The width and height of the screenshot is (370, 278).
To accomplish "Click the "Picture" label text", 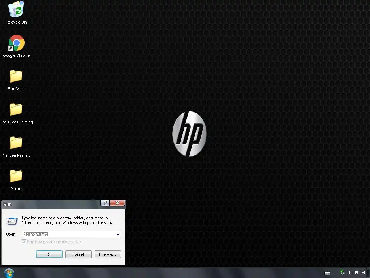I will 17,189.
